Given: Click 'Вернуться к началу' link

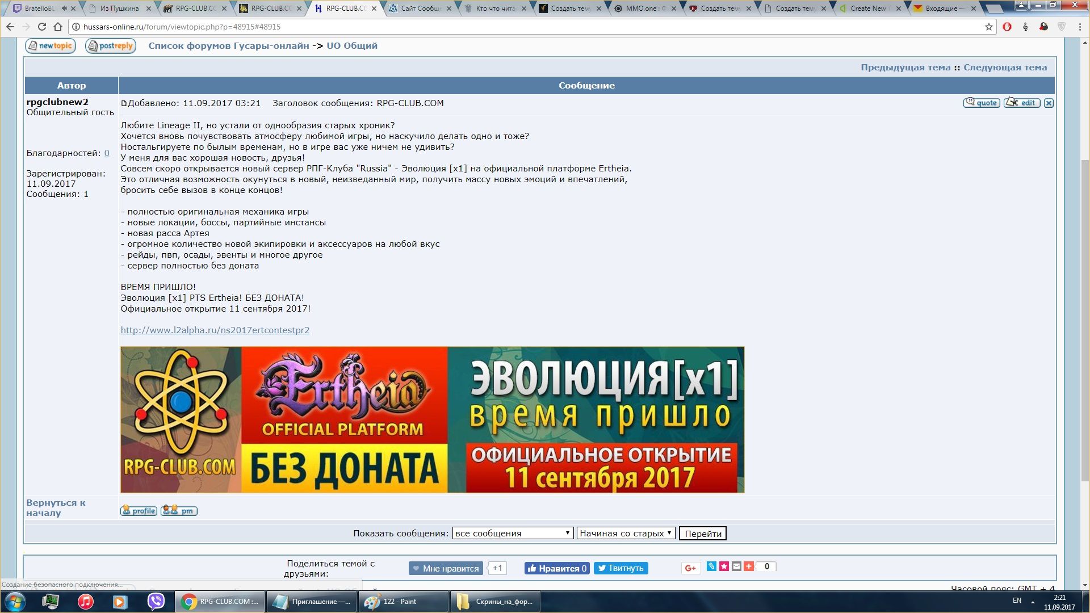Looking at the screenshot, I should coord(56,508).
